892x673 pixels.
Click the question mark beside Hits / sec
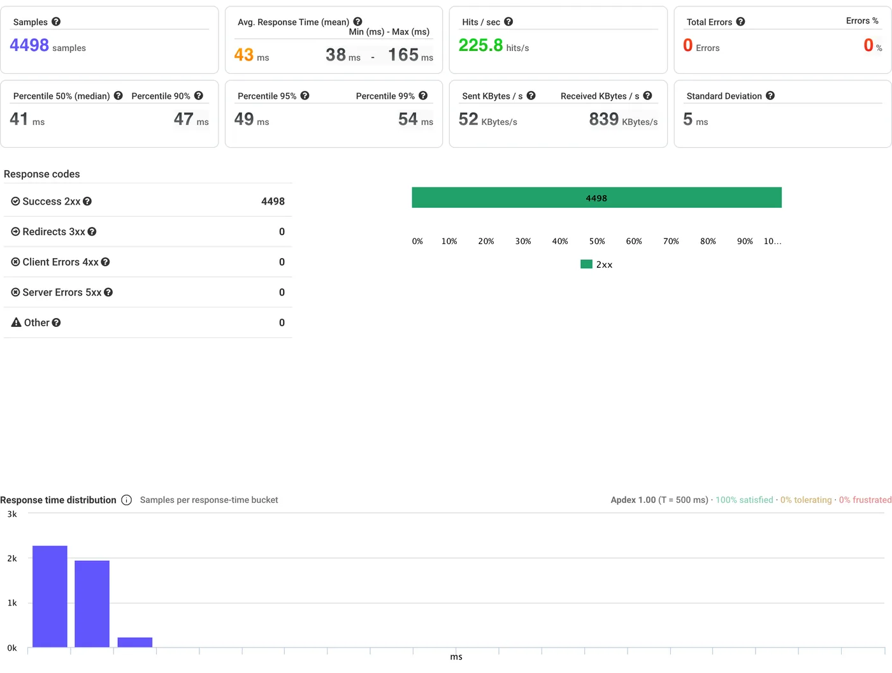click(508, 22)
